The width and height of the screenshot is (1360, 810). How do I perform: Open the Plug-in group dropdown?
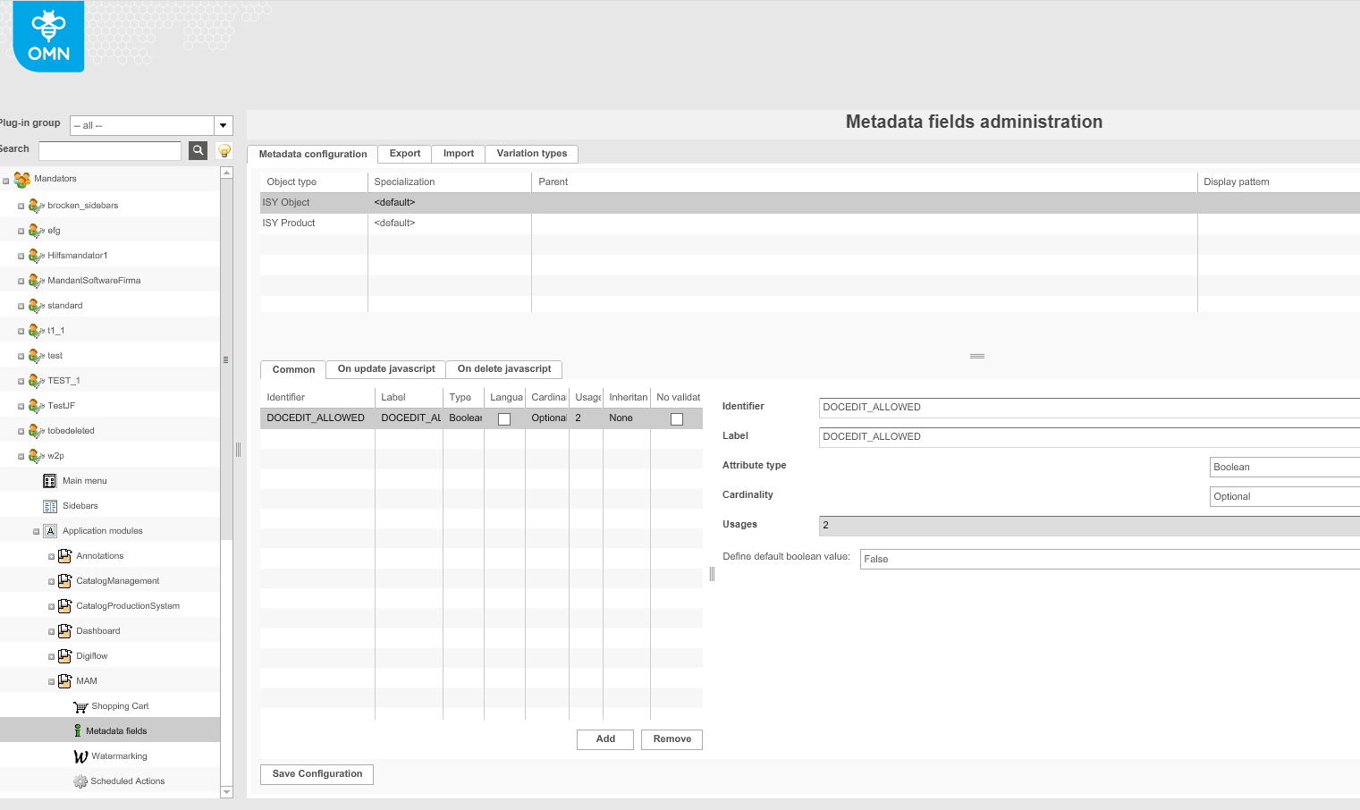[224, 125]
